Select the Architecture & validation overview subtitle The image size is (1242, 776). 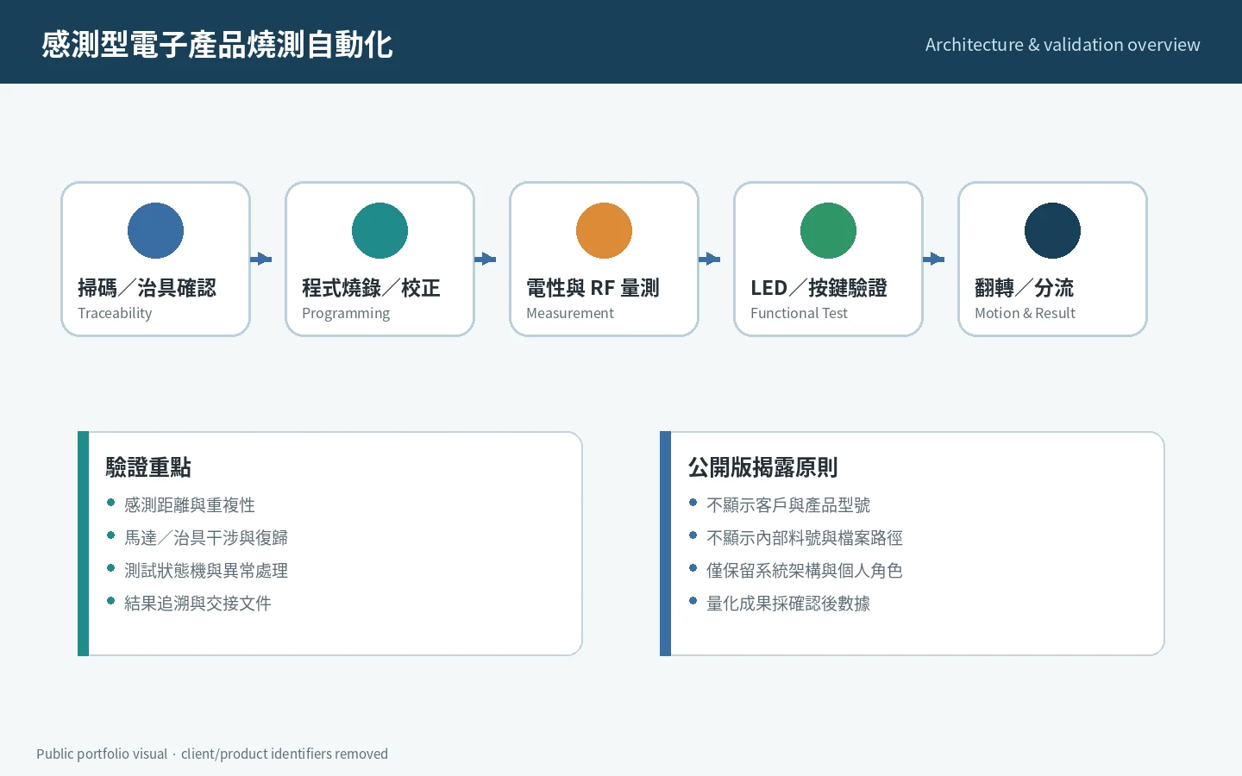pyautogui.click(x=1063, y=45)
